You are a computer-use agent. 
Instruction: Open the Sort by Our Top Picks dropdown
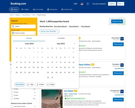point(50,31)
